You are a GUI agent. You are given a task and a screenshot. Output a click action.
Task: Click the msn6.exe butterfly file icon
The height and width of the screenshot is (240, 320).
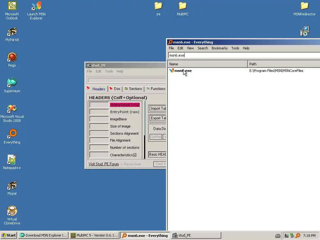tap(172, 71)
